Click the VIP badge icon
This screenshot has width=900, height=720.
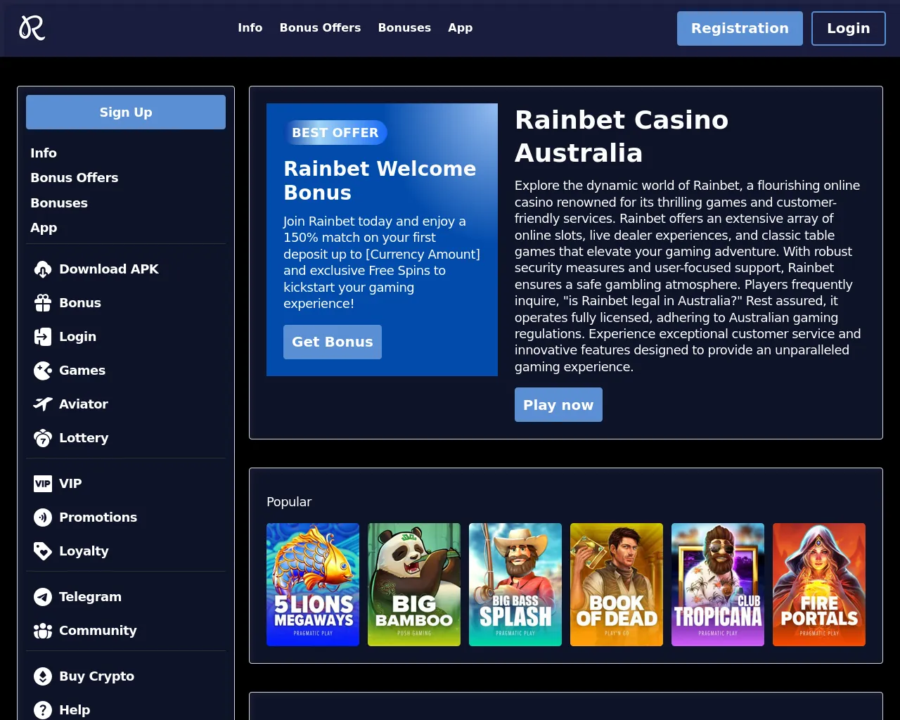[x=43, y=484]
